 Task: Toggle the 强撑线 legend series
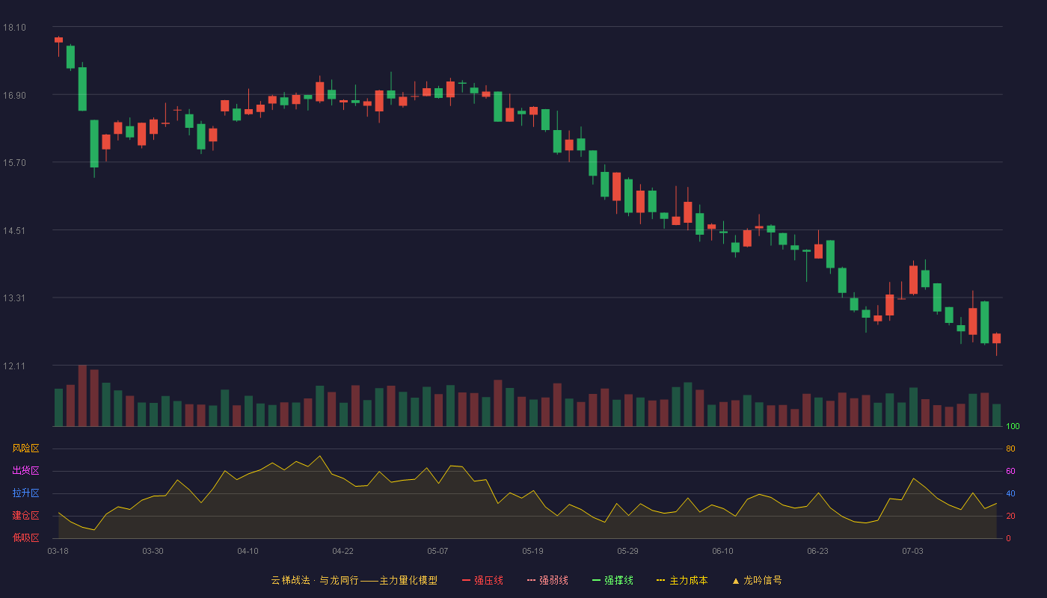[612, 580]
